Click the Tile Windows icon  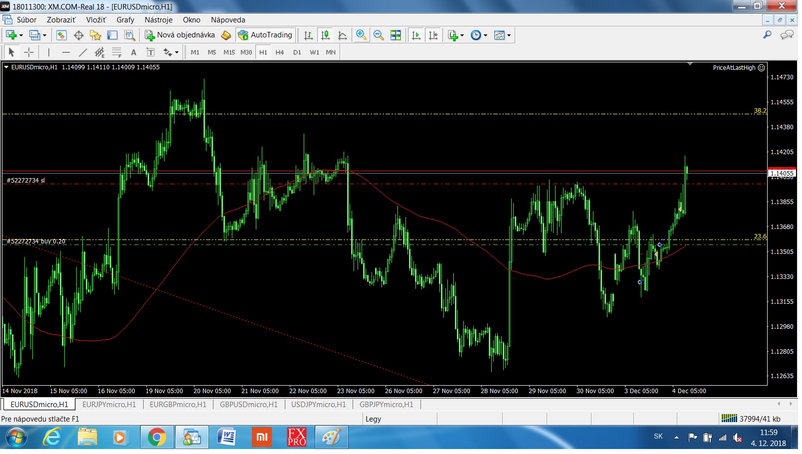tap(396, 35)
